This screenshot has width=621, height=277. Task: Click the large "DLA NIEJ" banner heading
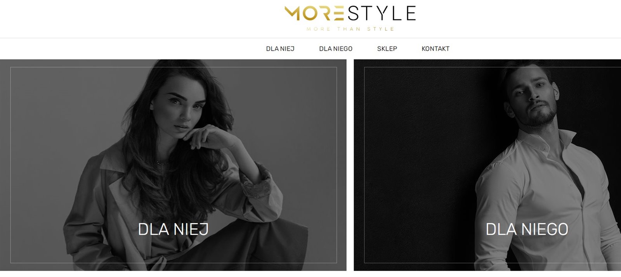[173, 229]
